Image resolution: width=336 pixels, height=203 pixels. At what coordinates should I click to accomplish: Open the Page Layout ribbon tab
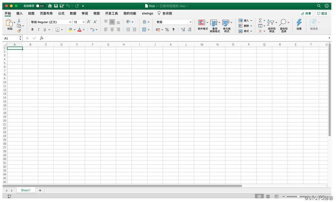46,13
